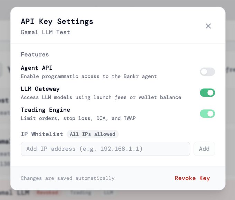Click the Trading Engine description text
This screenshot has height=200, width=235.
tap(78, 118)
